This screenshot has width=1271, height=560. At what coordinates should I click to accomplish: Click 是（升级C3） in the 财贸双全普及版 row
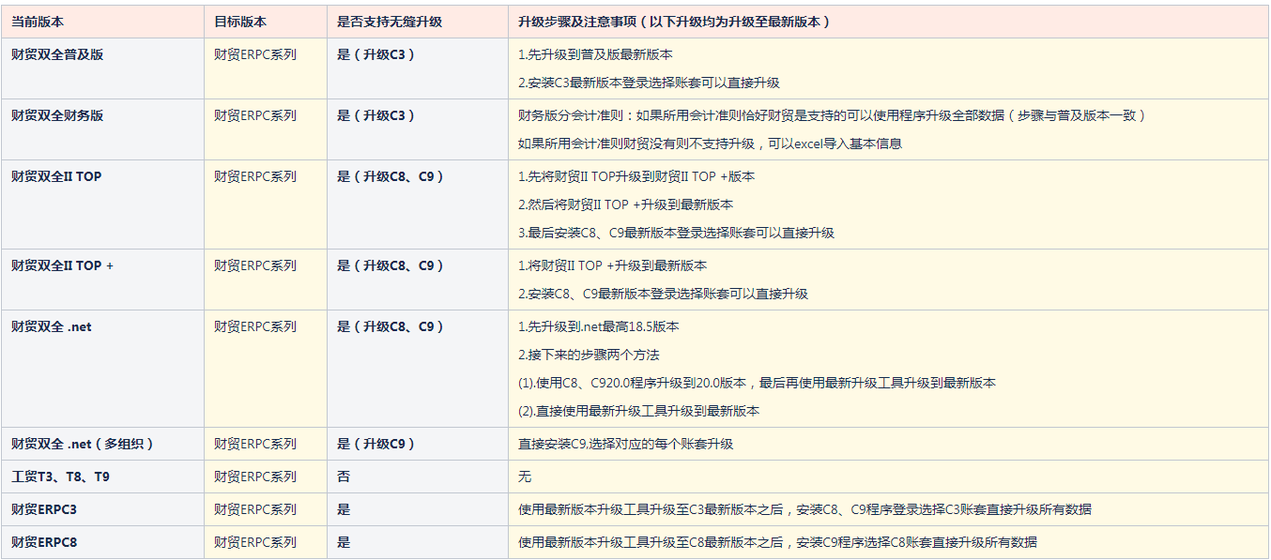[375, 54]
